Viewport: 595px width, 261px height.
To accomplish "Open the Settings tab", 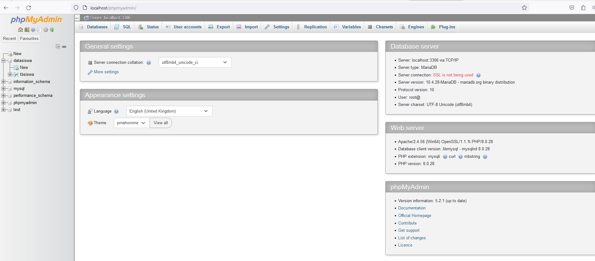I will click(277, 27).
